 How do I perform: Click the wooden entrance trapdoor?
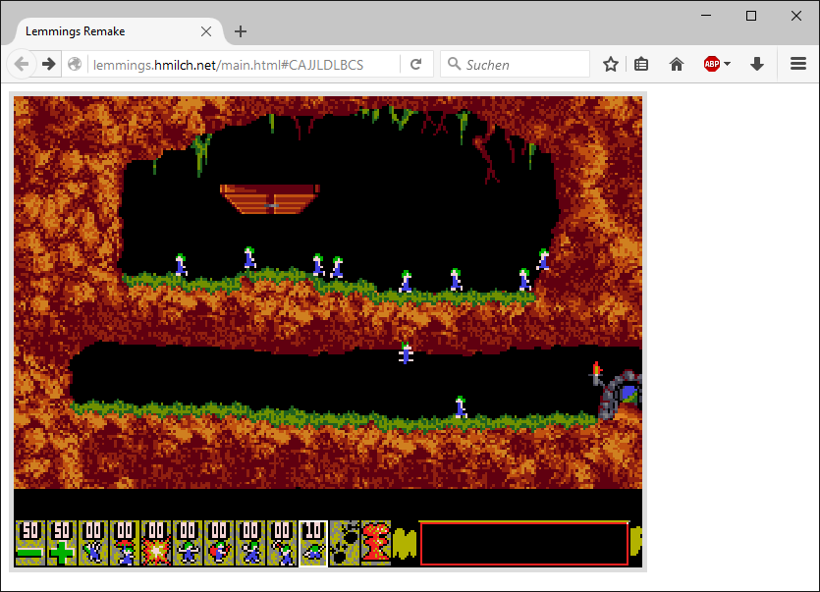(x=270, y=198)
